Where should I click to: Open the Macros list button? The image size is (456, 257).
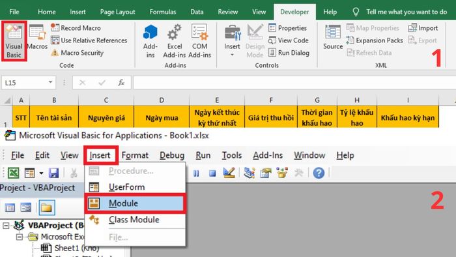pyautogui.click(x=37, y=37)
